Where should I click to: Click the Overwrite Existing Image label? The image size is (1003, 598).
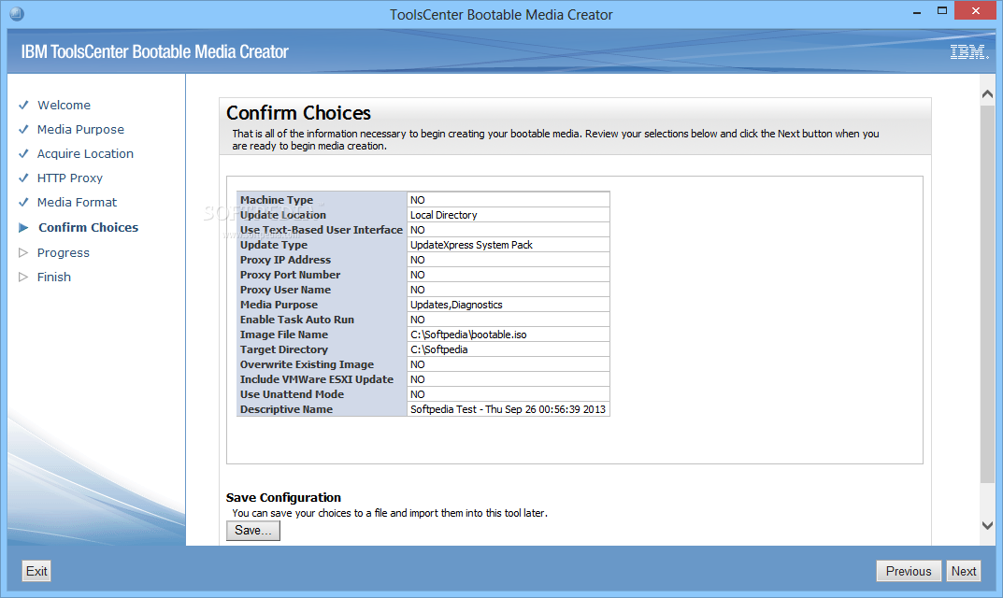click(307, 364)
